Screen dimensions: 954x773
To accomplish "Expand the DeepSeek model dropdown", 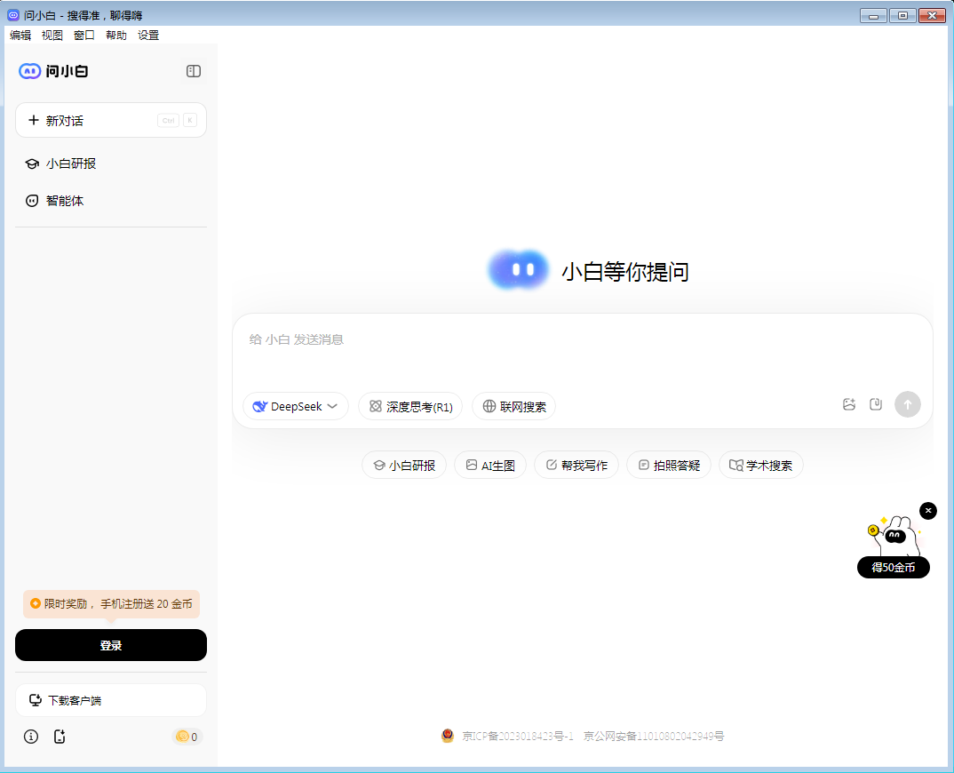I will tap(296, 407).
